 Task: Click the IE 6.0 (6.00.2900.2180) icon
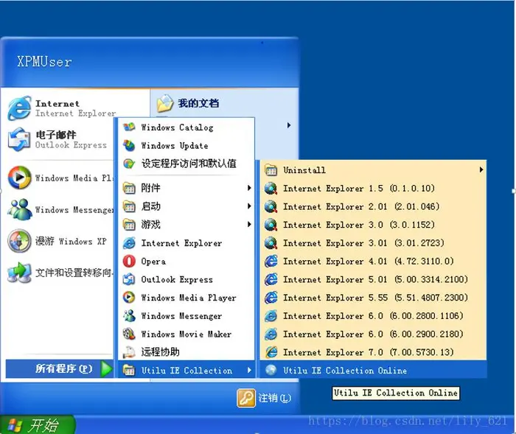click(x=271, y=334)
